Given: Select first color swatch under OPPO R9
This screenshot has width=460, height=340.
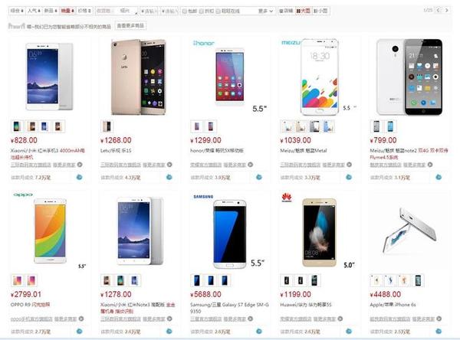Looking at the screenshot, I should pyautogui.click(x=17, y=280).
